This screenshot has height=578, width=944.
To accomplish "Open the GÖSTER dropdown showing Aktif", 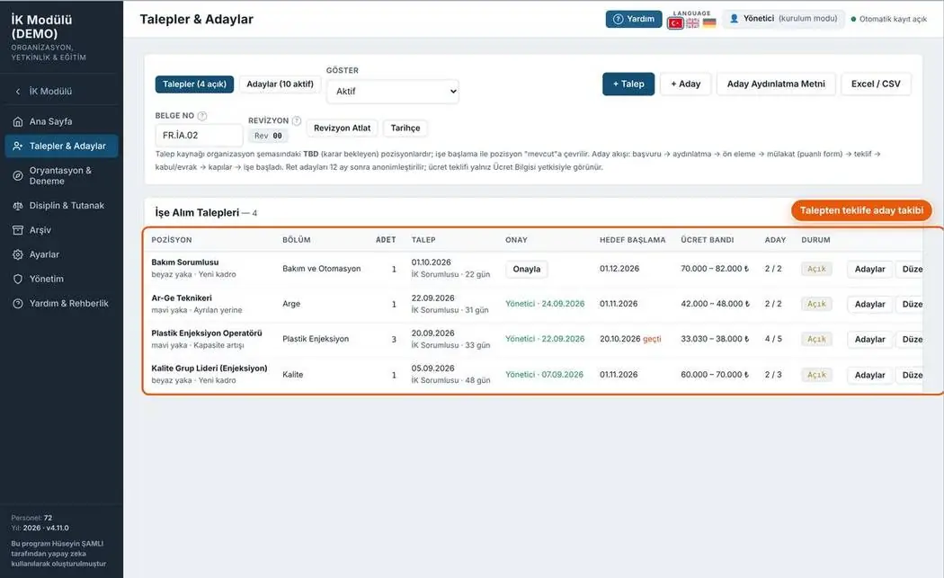I will [x=393, y=92].
